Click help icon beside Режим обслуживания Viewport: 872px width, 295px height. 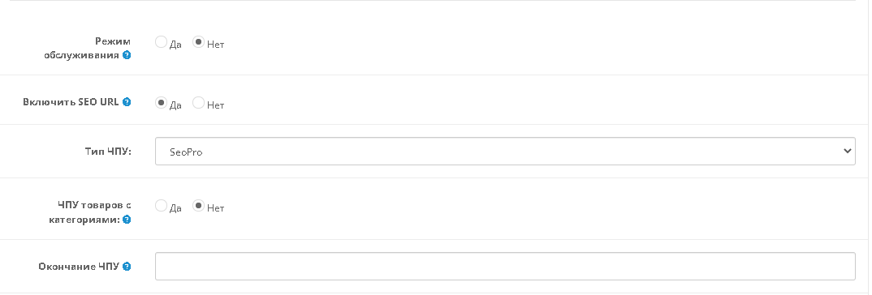point(127,55)
